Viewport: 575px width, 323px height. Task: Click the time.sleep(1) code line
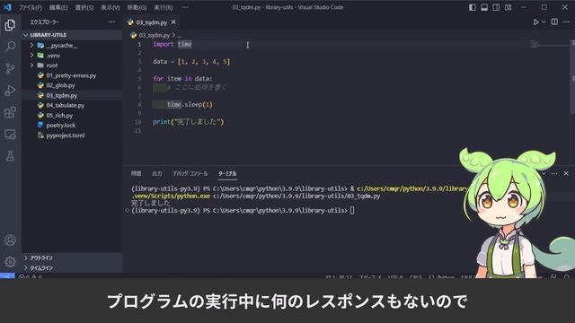click(x=190, y=104)
